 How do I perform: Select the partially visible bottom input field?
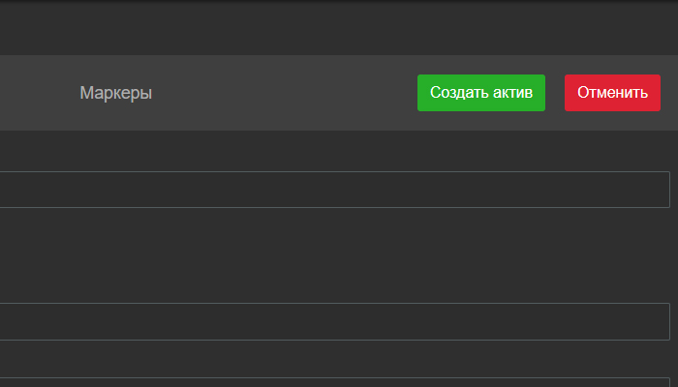[x=335, y=382]
